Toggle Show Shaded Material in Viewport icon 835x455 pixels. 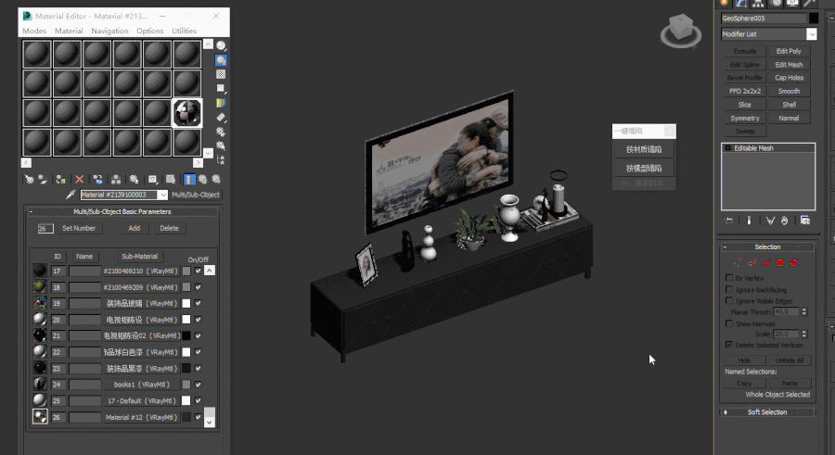(x=171, y=180)
